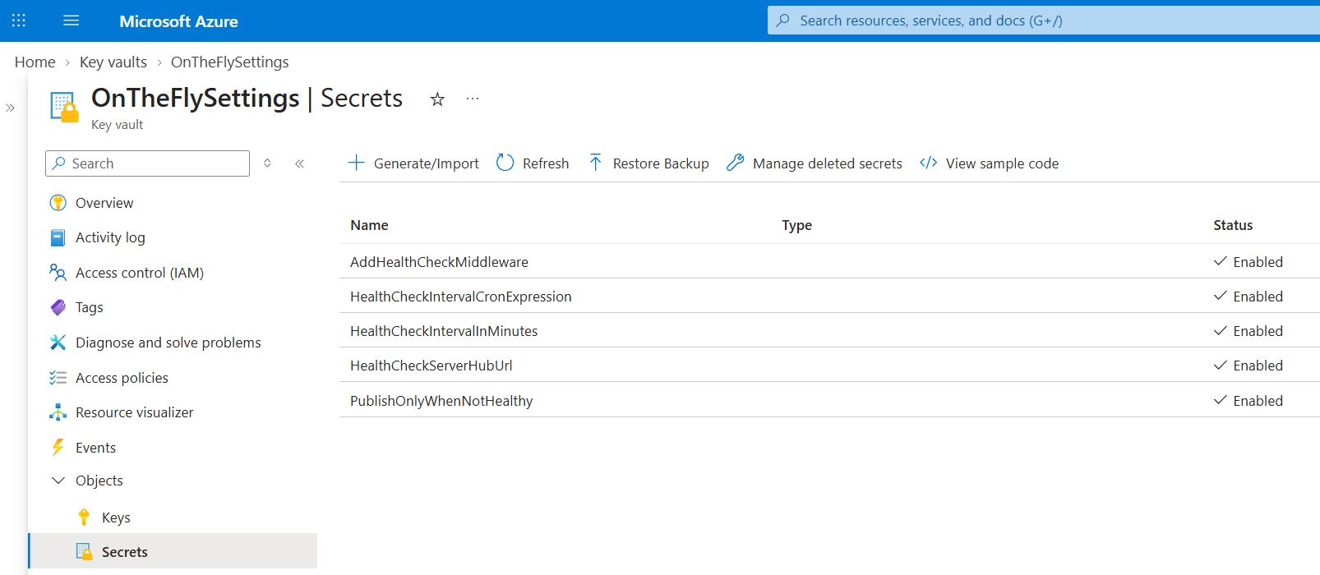Go to Key vaults breadcrumb
Screen dimensions: 1320x575
pyautogui.click(x=113, y=62)
